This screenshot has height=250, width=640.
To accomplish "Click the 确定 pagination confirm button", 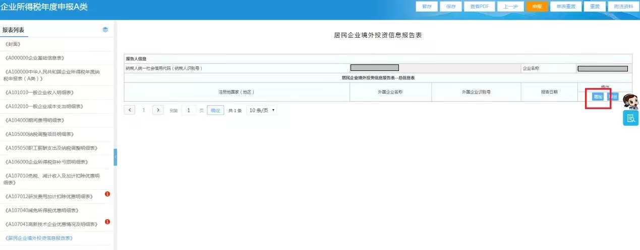I will (x=215, y=110).
